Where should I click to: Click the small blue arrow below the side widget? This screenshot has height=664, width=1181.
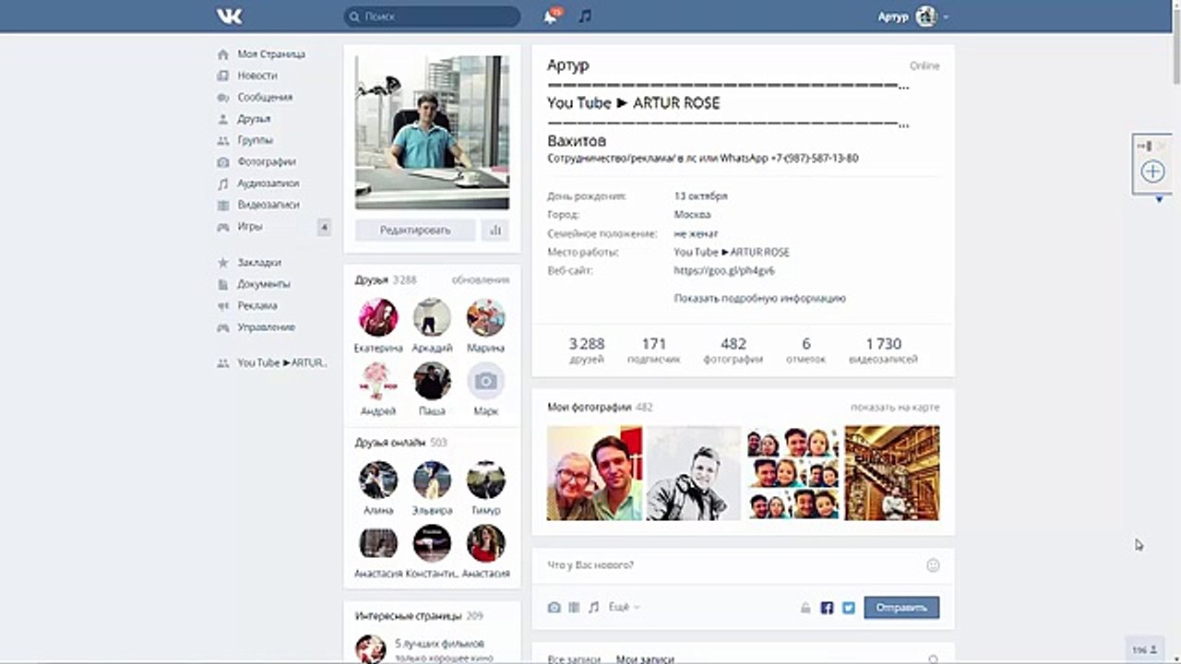[x=1160, y=199]
